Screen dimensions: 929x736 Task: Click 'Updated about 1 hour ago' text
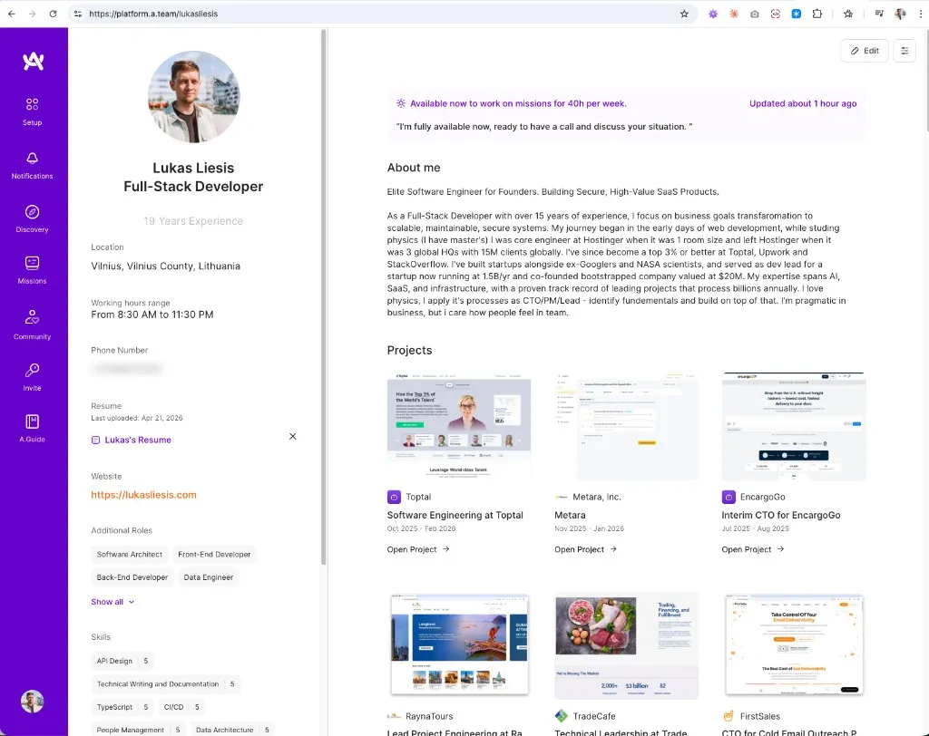coord(803,103)
